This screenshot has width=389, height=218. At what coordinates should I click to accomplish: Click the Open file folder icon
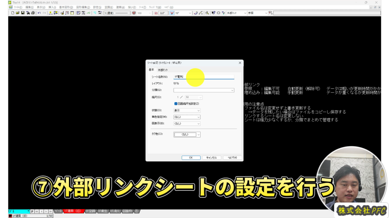(17, 13)
